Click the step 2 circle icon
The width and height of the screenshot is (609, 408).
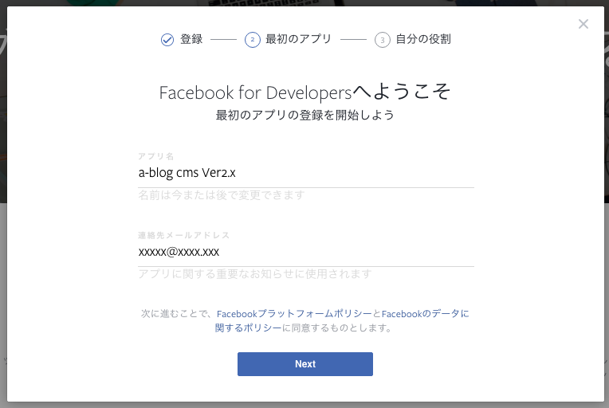coord(253,40)
